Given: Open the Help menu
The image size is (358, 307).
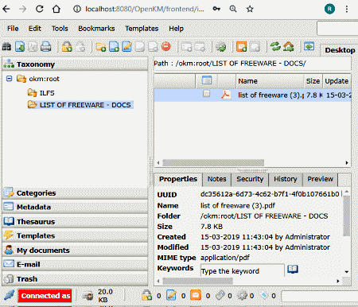Looking at the screenshot, I should click(176, 29).
